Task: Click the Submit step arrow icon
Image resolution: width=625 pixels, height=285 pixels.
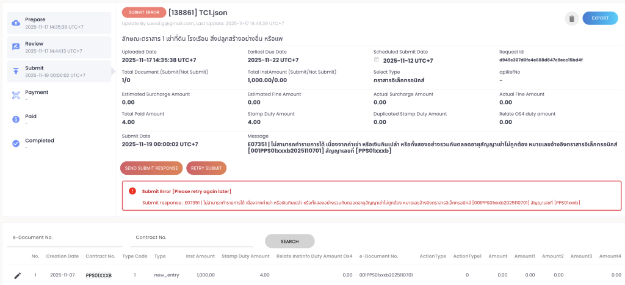Action: pyautogui.click(x=16, y=71)
